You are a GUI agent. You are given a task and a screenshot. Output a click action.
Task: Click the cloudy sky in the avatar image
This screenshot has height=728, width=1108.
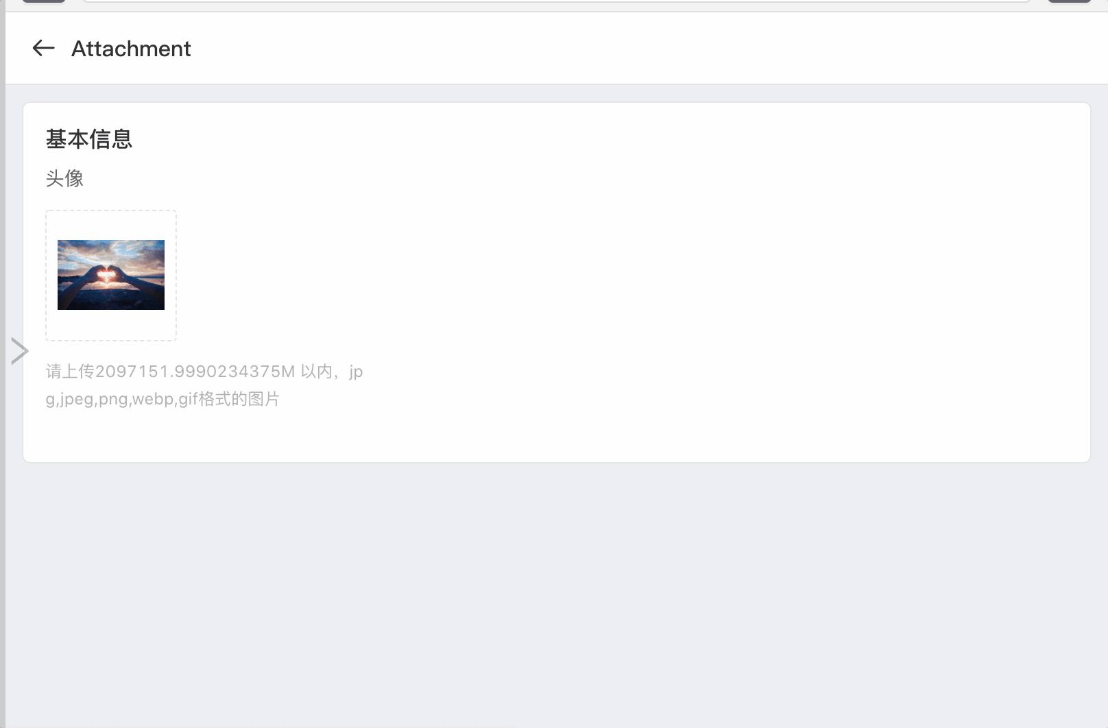[x=111, y=251]
